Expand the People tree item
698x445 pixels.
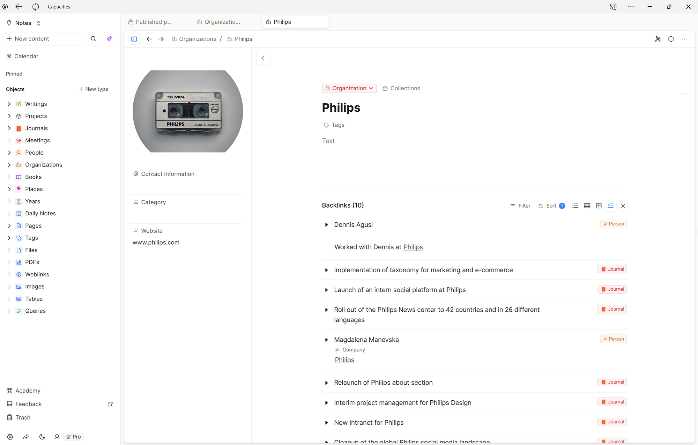[x=9, y=153]
